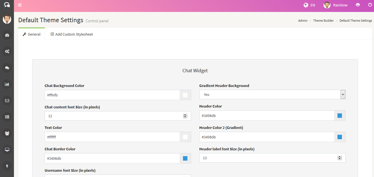Click the lightning bolt sidebar icon
The width and height of the screenshot is (374, 177).
pyautogui.click(x=7, y=166)
